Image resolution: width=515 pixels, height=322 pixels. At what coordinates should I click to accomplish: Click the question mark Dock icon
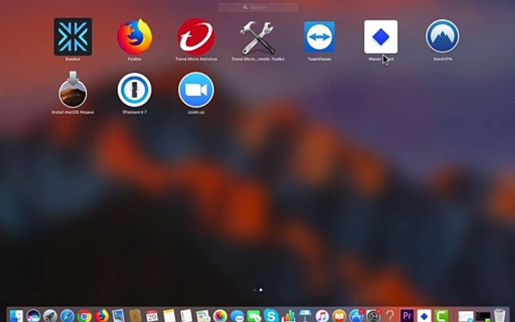coord(390,316)
